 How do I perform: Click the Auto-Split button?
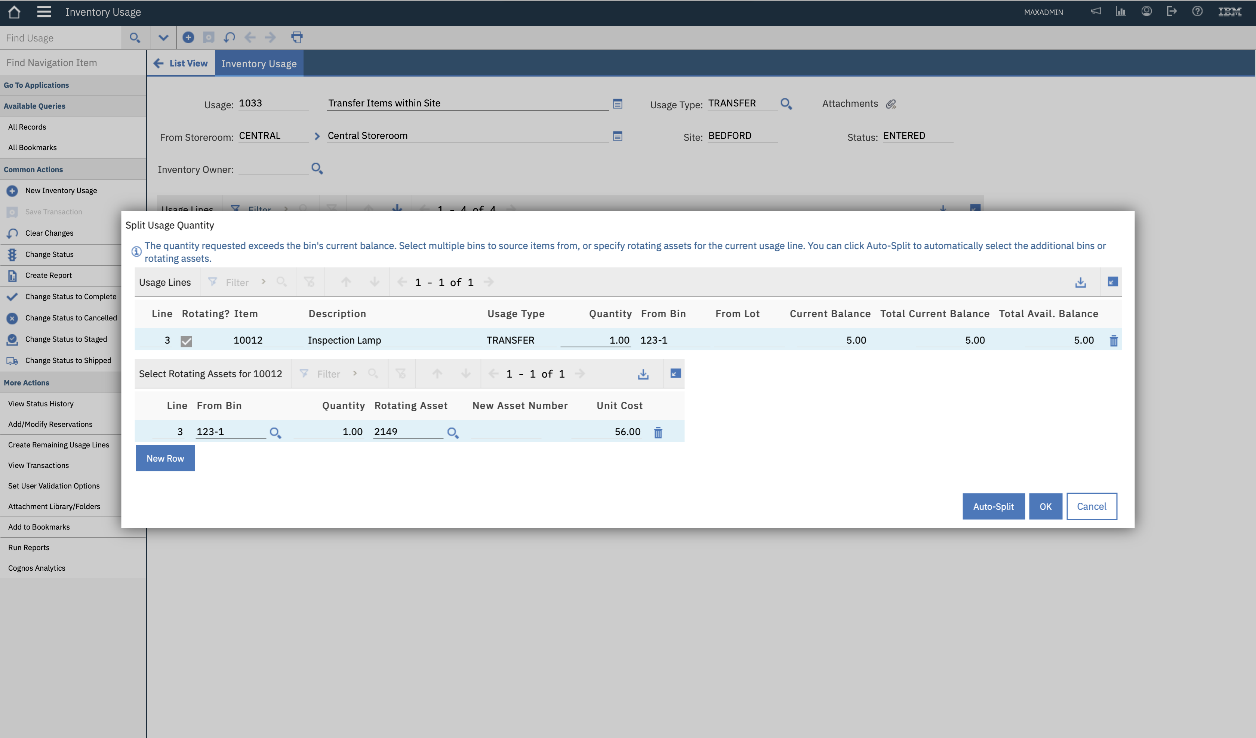click(993, 506)
